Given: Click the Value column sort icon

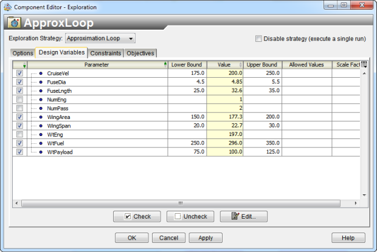Looking at the screenshot, I should pyautogui.click(x=240, y=65).
